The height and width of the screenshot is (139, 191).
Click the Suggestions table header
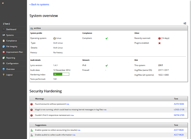108,125
